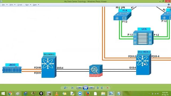The image size is (171, 96).
Task: Rotate the image clockwise
Action: point(102,88)
